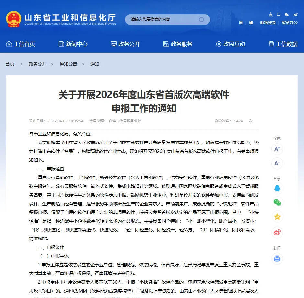Go to 首页 breadcrumb
This screenshot has height=298, width=304.
pos(10,64)
